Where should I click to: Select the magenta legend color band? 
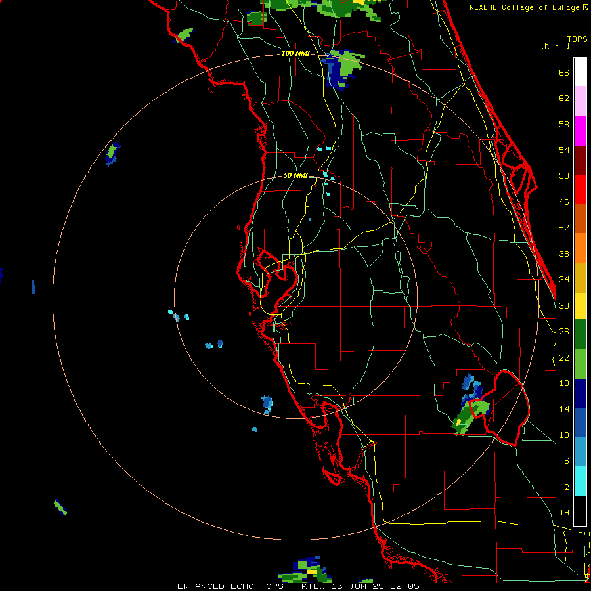(580, 131)
